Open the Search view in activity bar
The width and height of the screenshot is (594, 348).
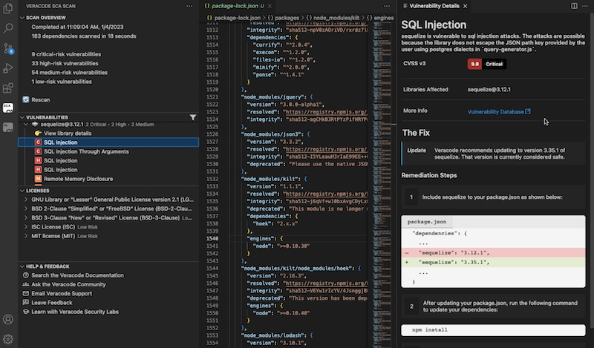(8, 28)
